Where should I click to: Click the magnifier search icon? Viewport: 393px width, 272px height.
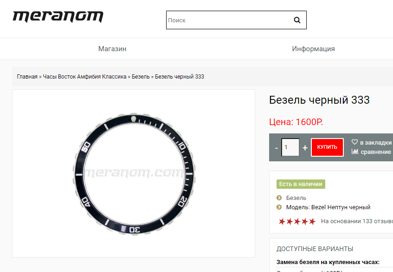[297, 20]
